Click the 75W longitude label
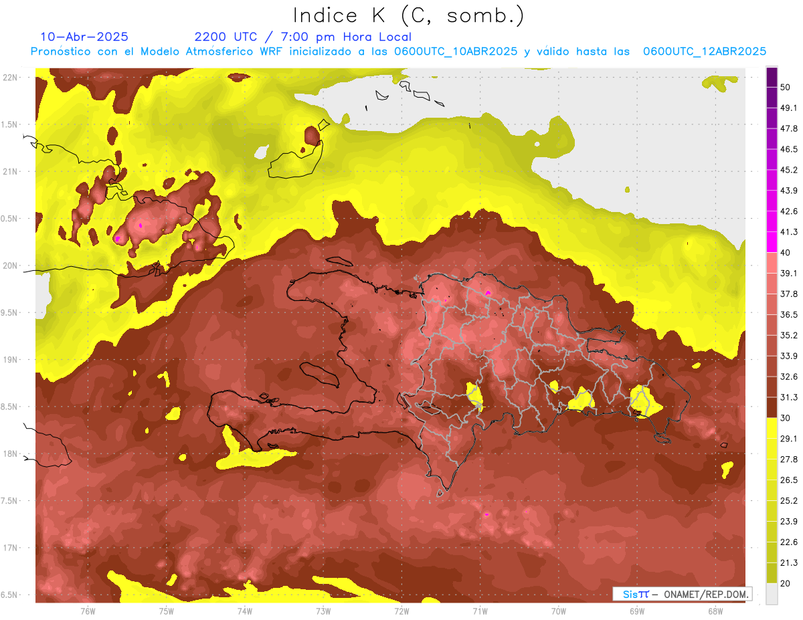This screenshot has width=803, height=620. [167, 611]
